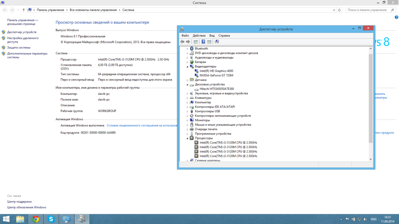
Task: Collapse the Видеоадаптеры node
Action: click(188, 67)
